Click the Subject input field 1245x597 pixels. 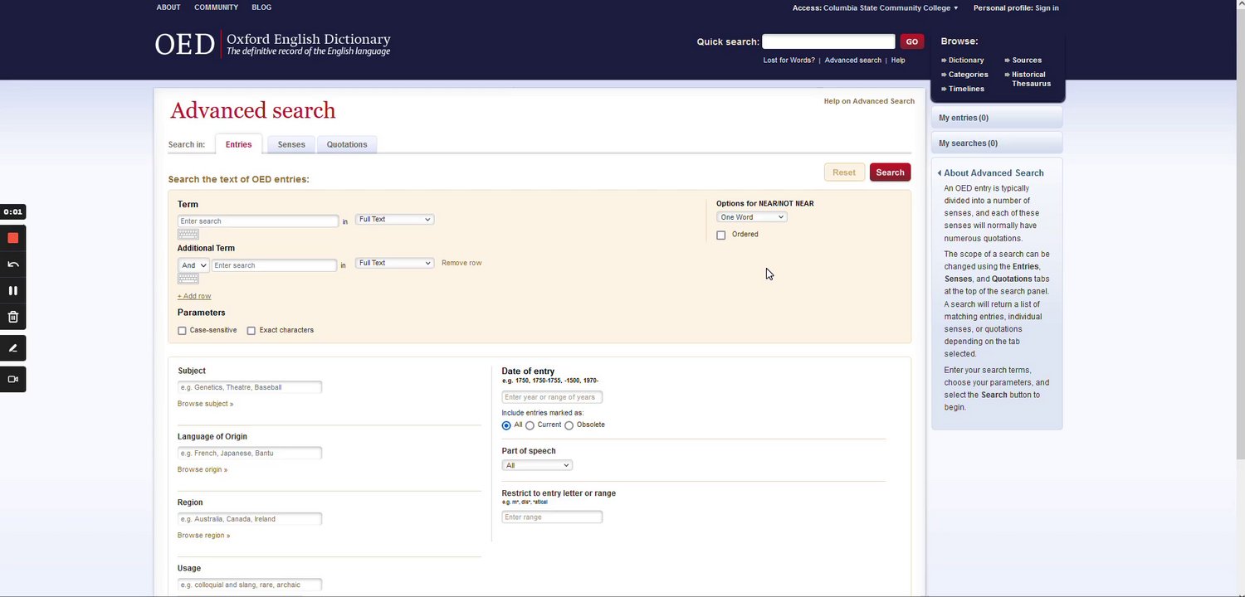[250, 387]
